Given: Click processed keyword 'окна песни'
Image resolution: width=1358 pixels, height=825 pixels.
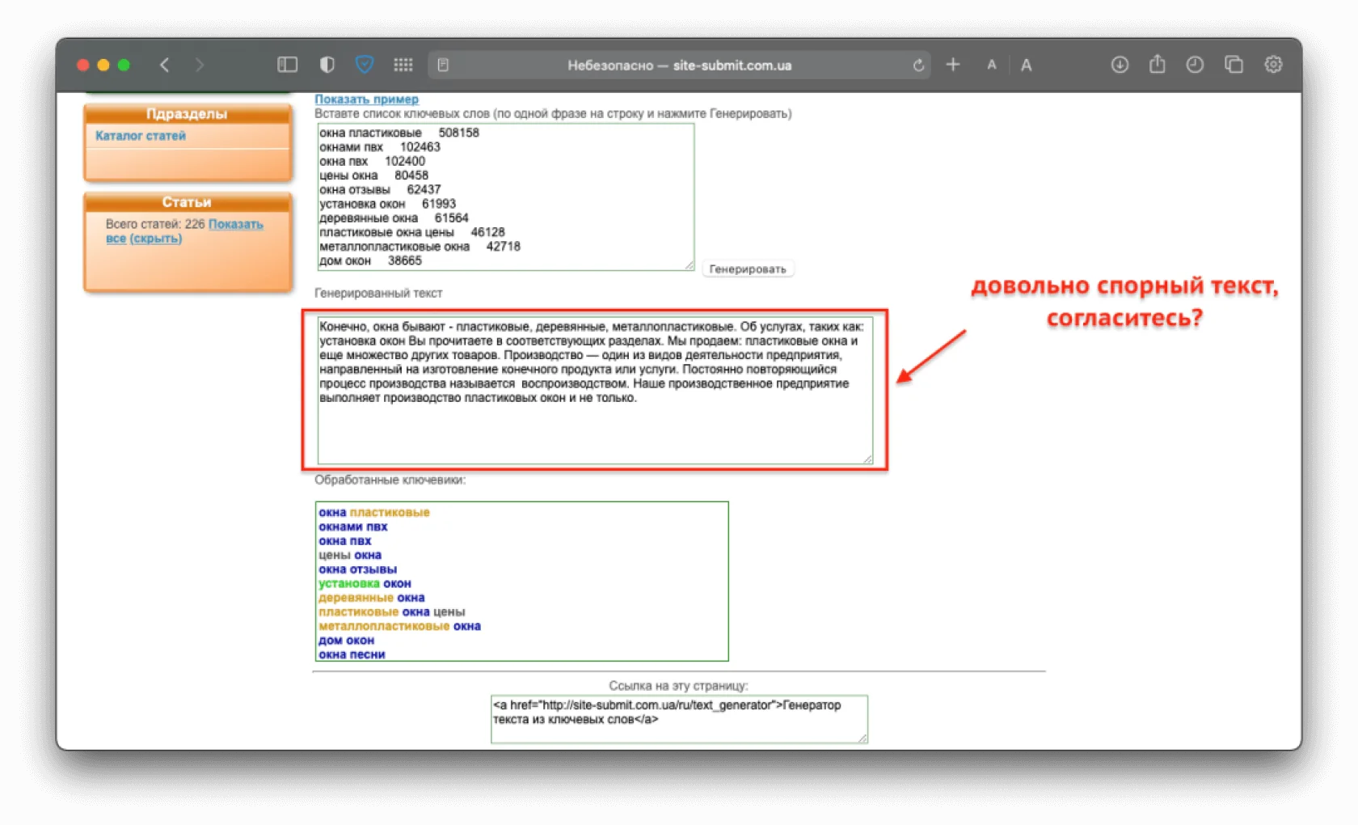Looking at the screenshot, I should [352, 654].
